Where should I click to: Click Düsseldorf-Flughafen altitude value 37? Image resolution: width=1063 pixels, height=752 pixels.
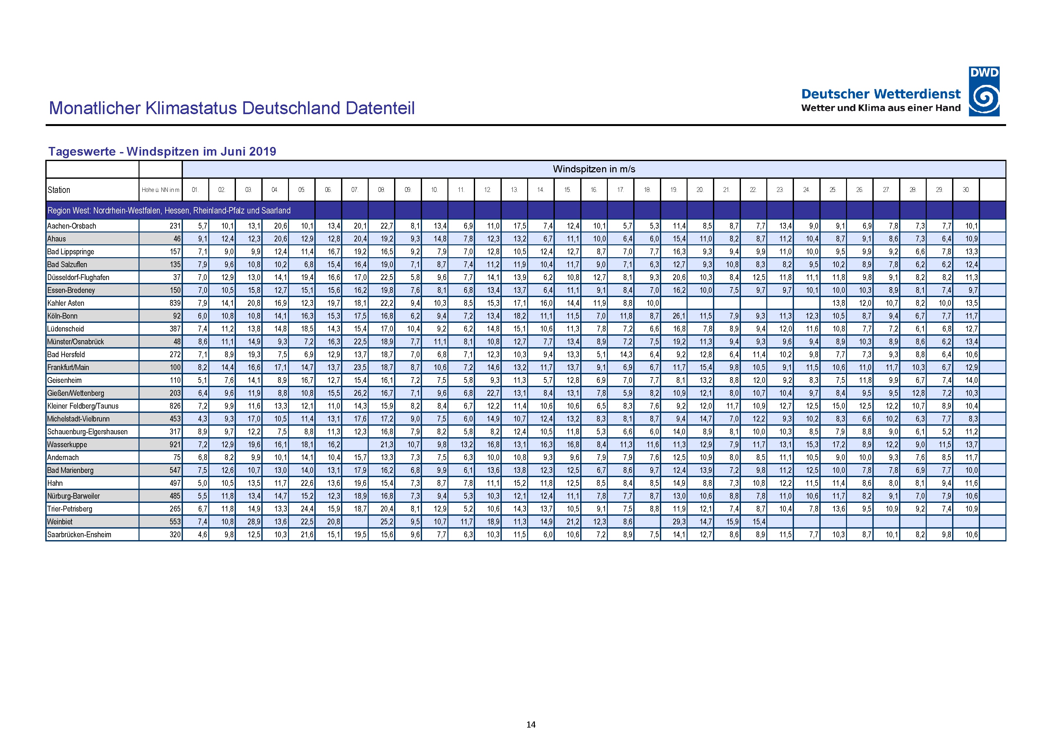click(x=177, y=277)
